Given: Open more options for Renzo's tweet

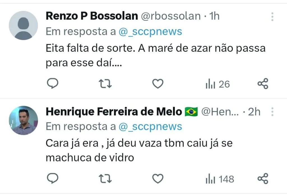Looking at the screenshot, I should click(272, 17).
